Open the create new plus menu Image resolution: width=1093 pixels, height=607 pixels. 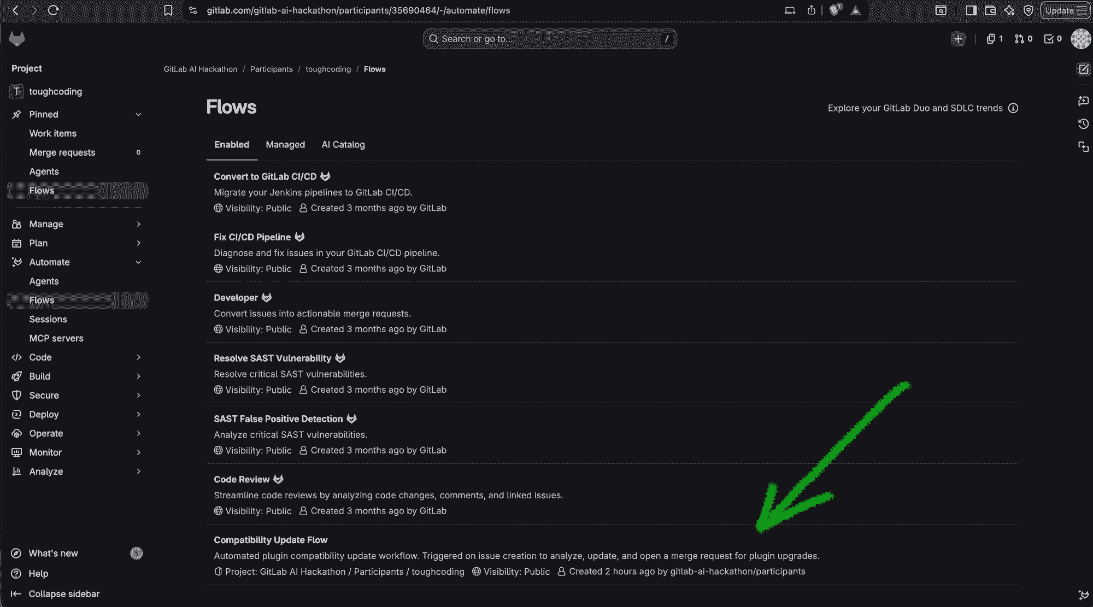[x=957, y=39]
